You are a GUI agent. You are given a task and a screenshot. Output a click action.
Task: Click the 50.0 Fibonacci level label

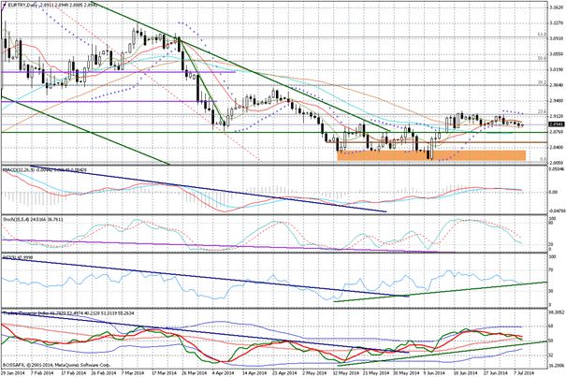tap(542, 58)
